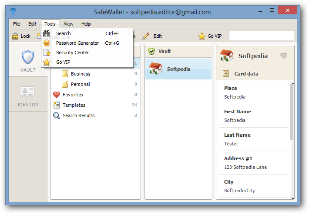
Task: Click the gold star Go VIP toolbar icon
Action: coord(202,36)
